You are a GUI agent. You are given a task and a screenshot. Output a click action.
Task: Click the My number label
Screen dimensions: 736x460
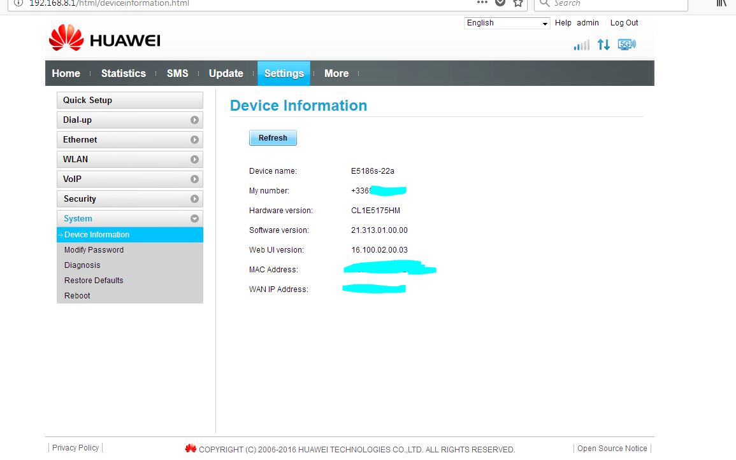point(269,191)
